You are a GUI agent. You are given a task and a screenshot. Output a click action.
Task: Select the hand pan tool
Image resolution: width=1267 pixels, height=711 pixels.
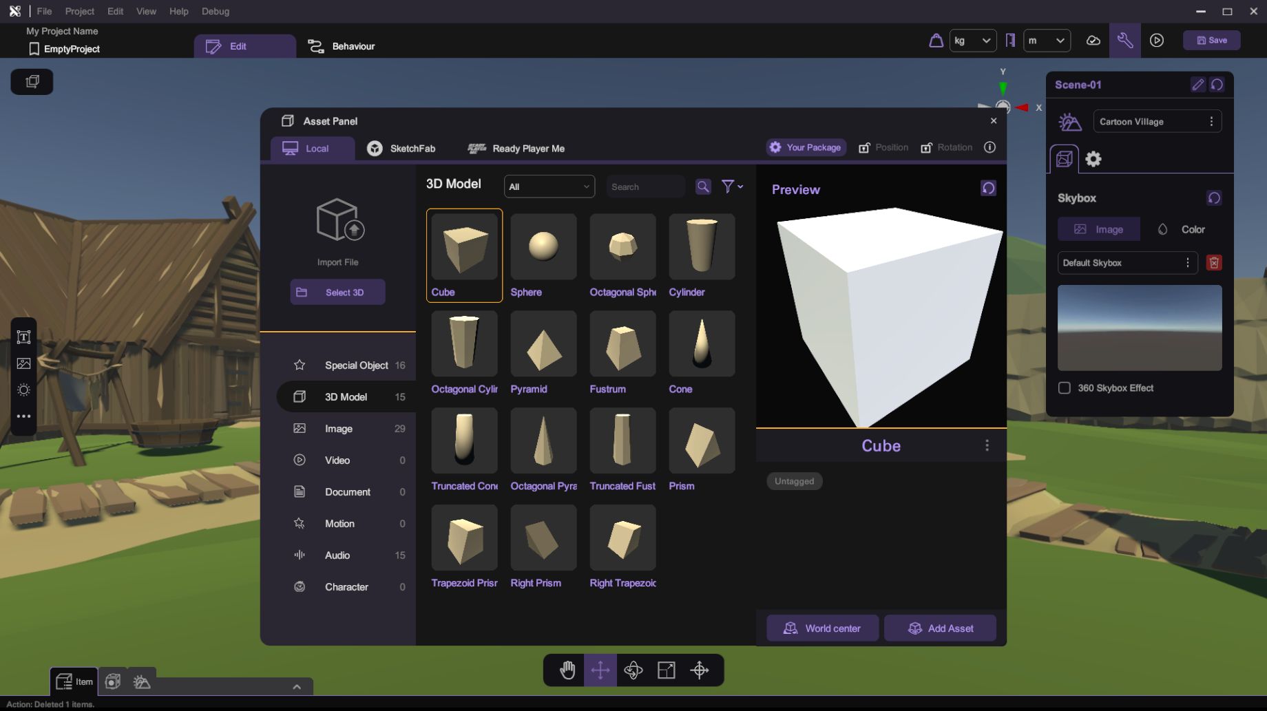567,670
